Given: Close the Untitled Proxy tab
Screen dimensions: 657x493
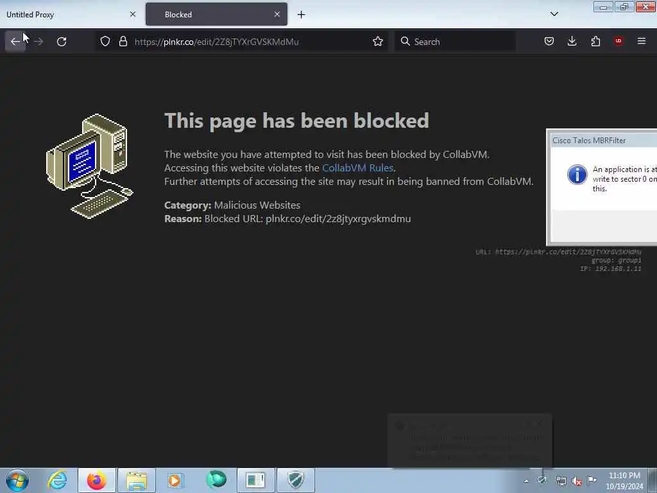Looking at the screenshot, I should pyautogui.click(x=133, y=14).
